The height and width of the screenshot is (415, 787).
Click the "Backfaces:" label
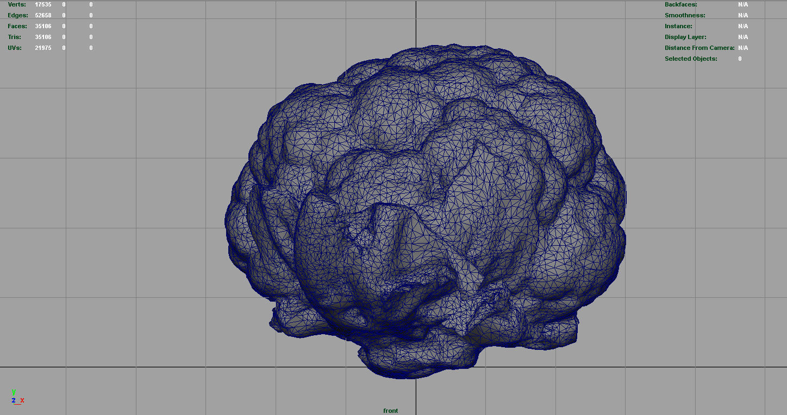(x=680, y=4)
